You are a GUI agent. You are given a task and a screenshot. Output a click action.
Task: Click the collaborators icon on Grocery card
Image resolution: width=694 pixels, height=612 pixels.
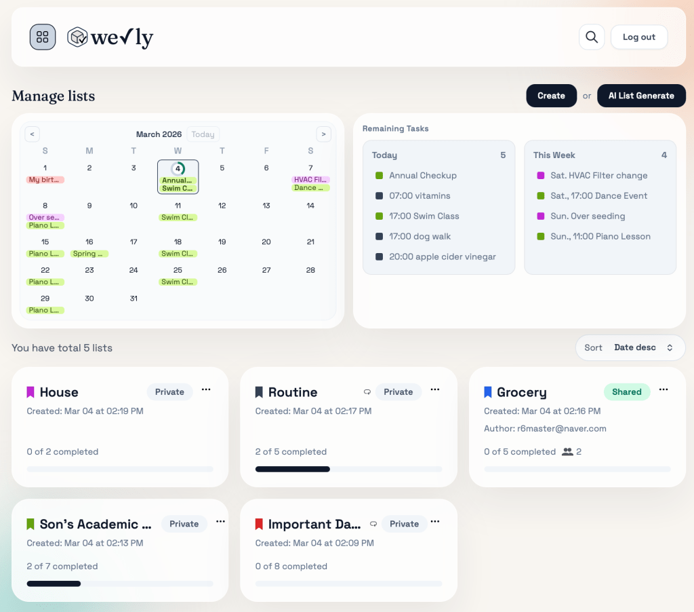point(567,452)
